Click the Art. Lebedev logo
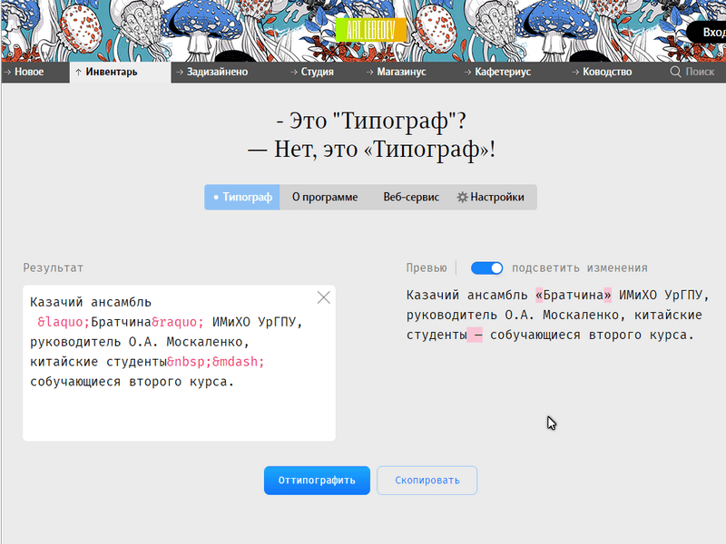This screenshot has height=544, width=726. click(x=371, y=30)
